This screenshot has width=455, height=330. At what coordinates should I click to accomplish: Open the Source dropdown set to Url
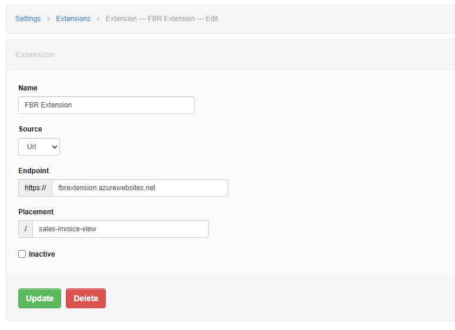point(39,147)
